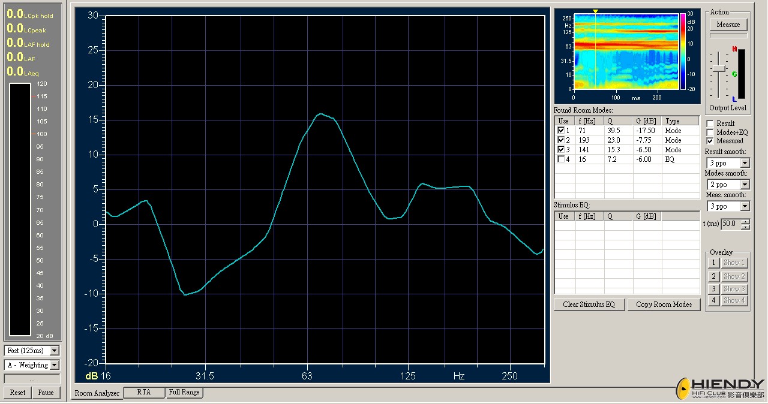Click Overlay slot 1 button
The width and height of the screenshot is (768, 404).
(x=713, y=263)
